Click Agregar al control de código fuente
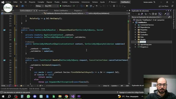 pyautogui.click(x=130, y=92)
